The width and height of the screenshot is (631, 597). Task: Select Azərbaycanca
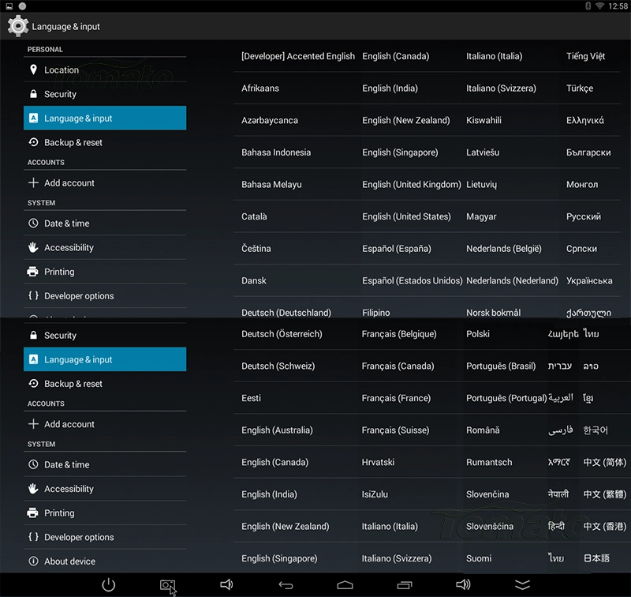click(x=270, y=121)
